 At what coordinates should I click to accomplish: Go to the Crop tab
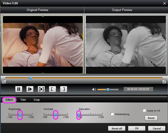(37, 100)
